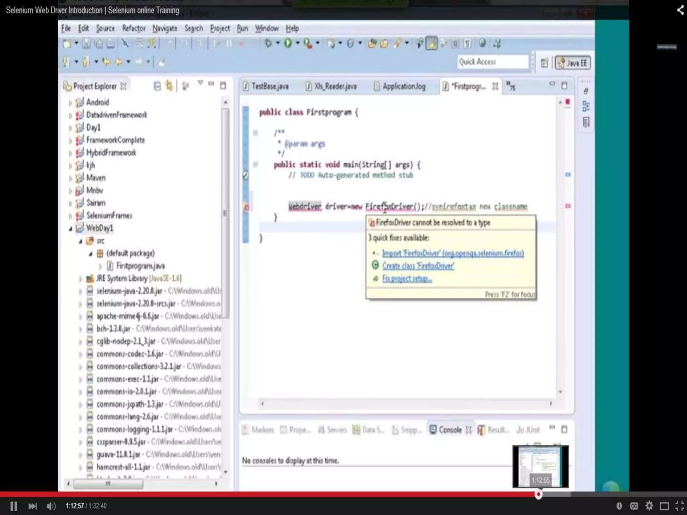
Task: Pause the video playback
Action: coord(14,506)
